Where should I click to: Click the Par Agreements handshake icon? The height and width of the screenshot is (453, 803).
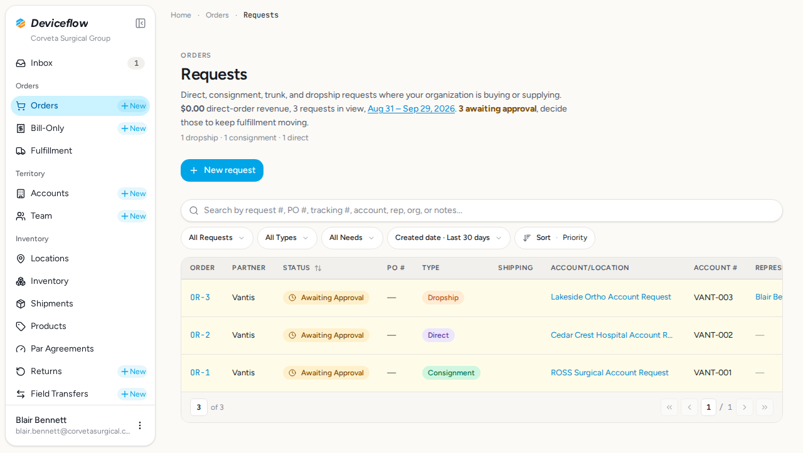[21, 349]
